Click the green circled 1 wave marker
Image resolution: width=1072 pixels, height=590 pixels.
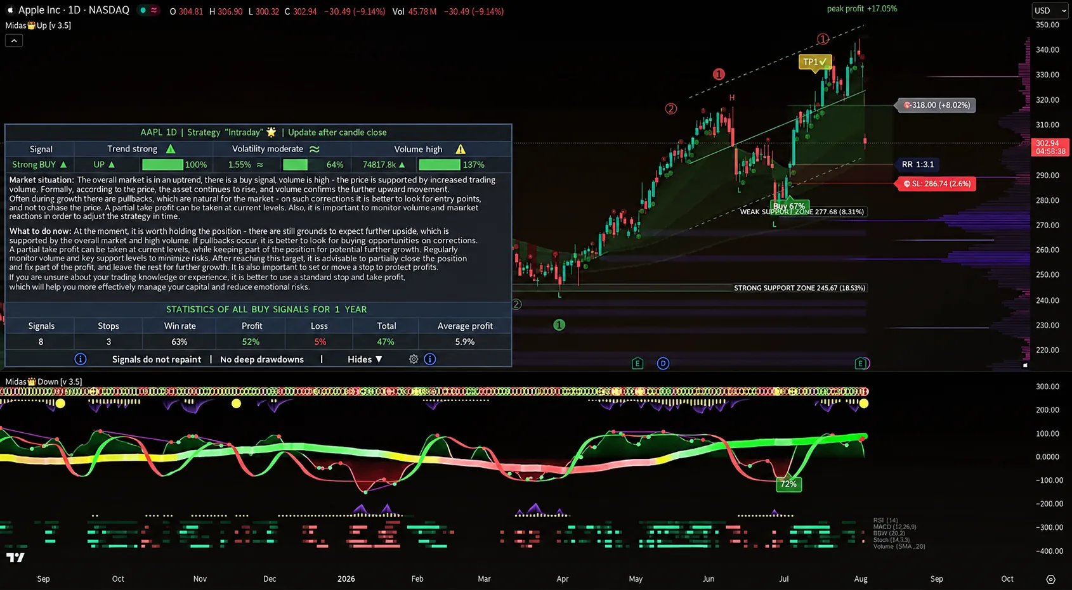559,325
